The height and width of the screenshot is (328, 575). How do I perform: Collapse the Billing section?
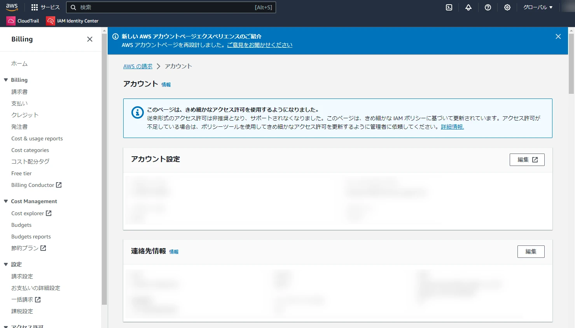click(x=6, y=80)
